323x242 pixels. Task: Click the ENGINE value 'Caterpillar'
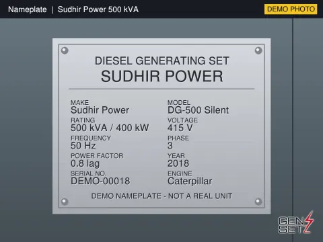(x=190, y=182)
